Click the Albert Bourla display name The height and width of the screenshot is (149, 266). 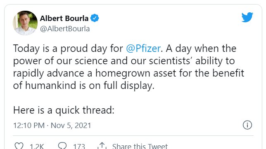pos(64,18)
